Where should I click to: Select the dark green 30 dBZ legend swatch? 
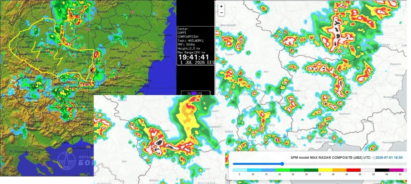[311, 170]
